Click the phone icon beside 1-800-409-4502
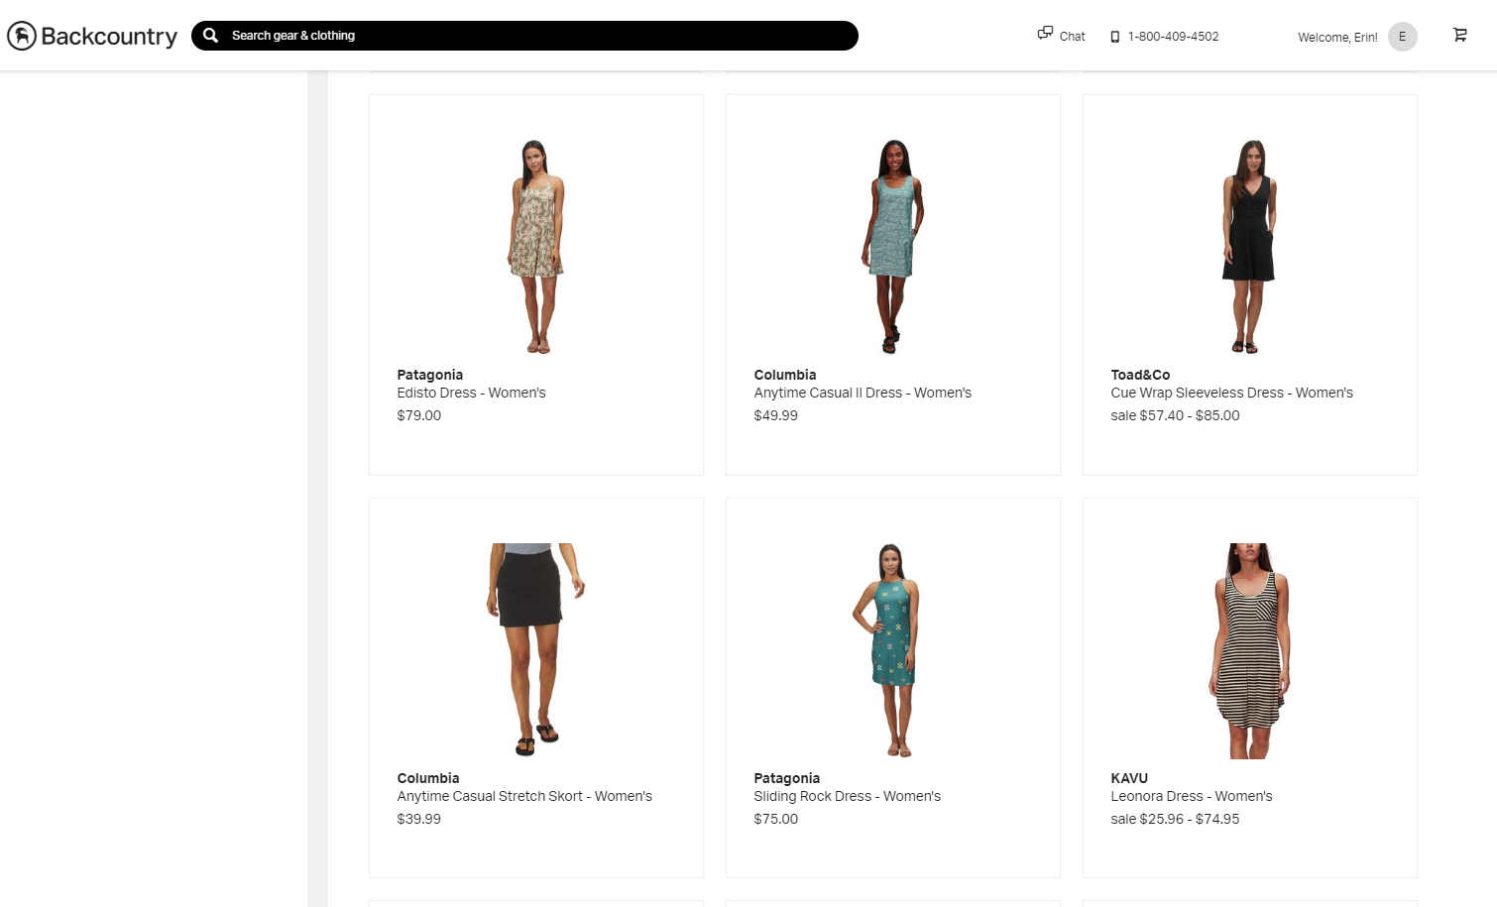Image resolution: width=1497 pixels, height=907 pixels. 1114,37
